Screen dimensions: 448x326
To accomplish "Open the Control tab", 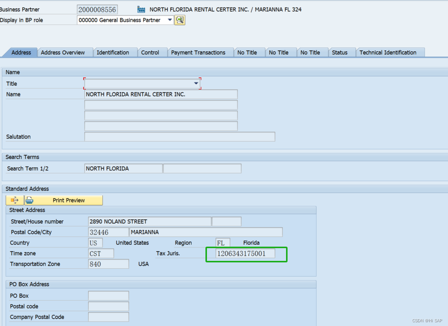I will 150,52.
